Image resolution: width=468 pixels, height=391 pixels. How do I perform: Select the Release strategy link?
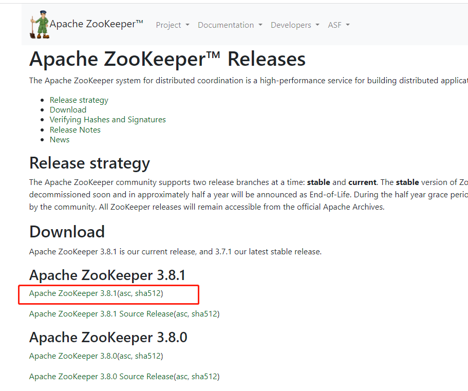point(79,100)
